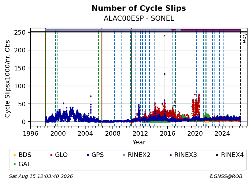252x184 pixels.
Task: Click the GPS blue legend marker
Action: point(88,155)
